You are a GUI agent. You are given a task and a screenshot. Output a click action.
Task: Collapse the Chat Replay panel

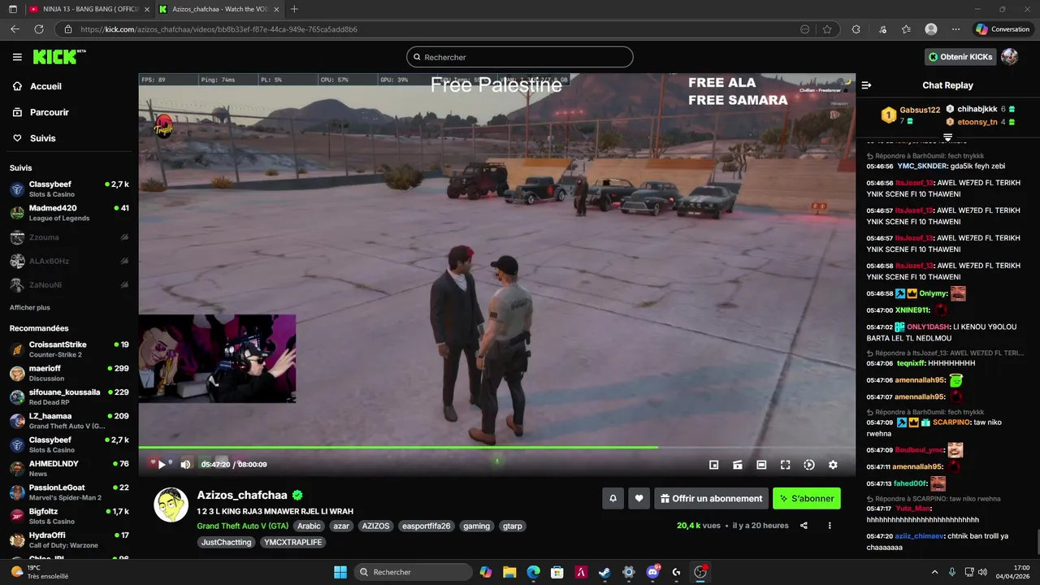pos(866,85)
